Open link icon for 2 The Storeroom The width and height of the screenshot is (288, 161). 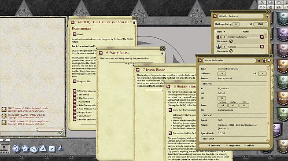tap(74, 98)
